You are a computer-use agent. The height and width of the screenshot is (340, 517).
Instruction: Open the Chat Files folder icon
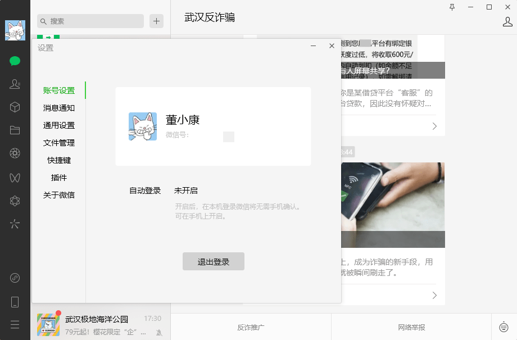coord(15,129)
